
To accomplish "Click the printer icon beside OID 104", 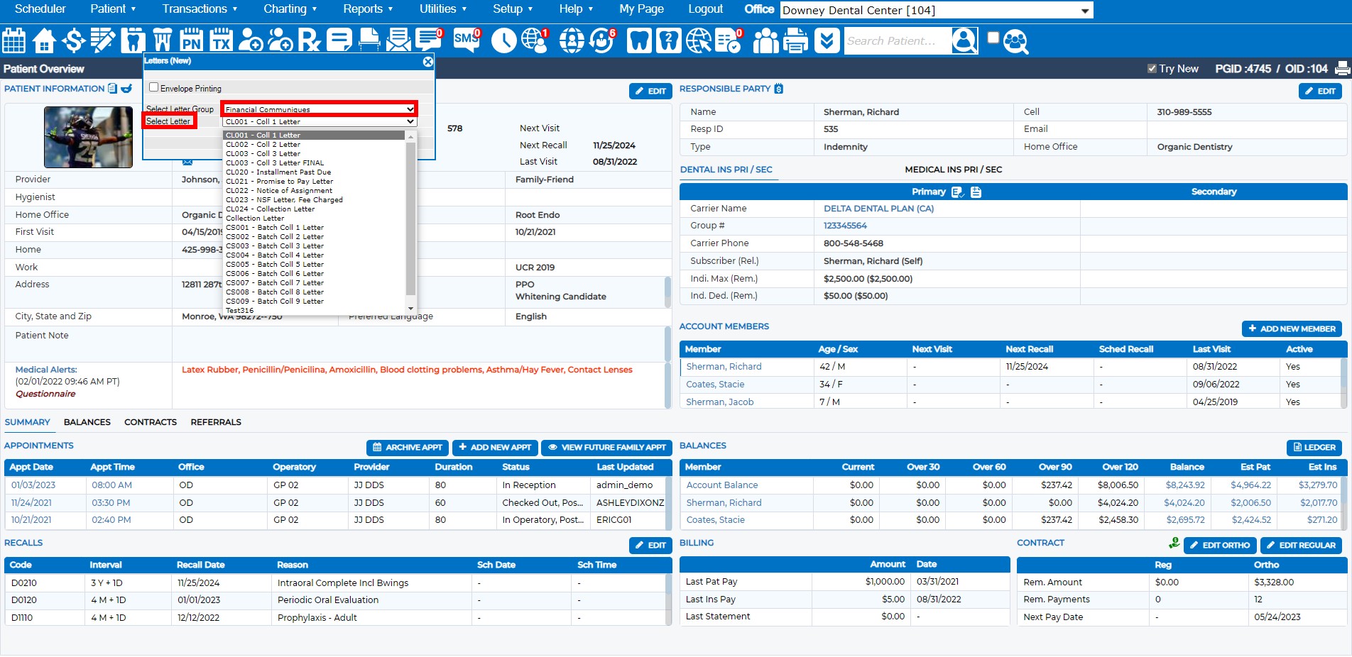I will 1342,68.
